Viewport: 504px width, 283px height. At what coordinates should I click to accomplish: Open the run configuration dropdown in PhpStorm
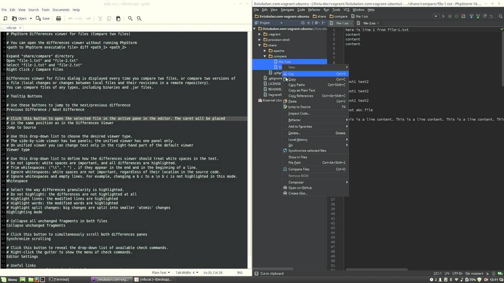pyautogui.click(x=435, y=17)
